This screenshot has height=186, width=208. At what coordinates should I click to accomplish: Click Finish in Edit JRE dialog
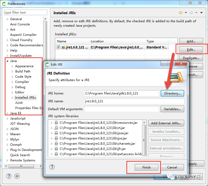(147, 167)
